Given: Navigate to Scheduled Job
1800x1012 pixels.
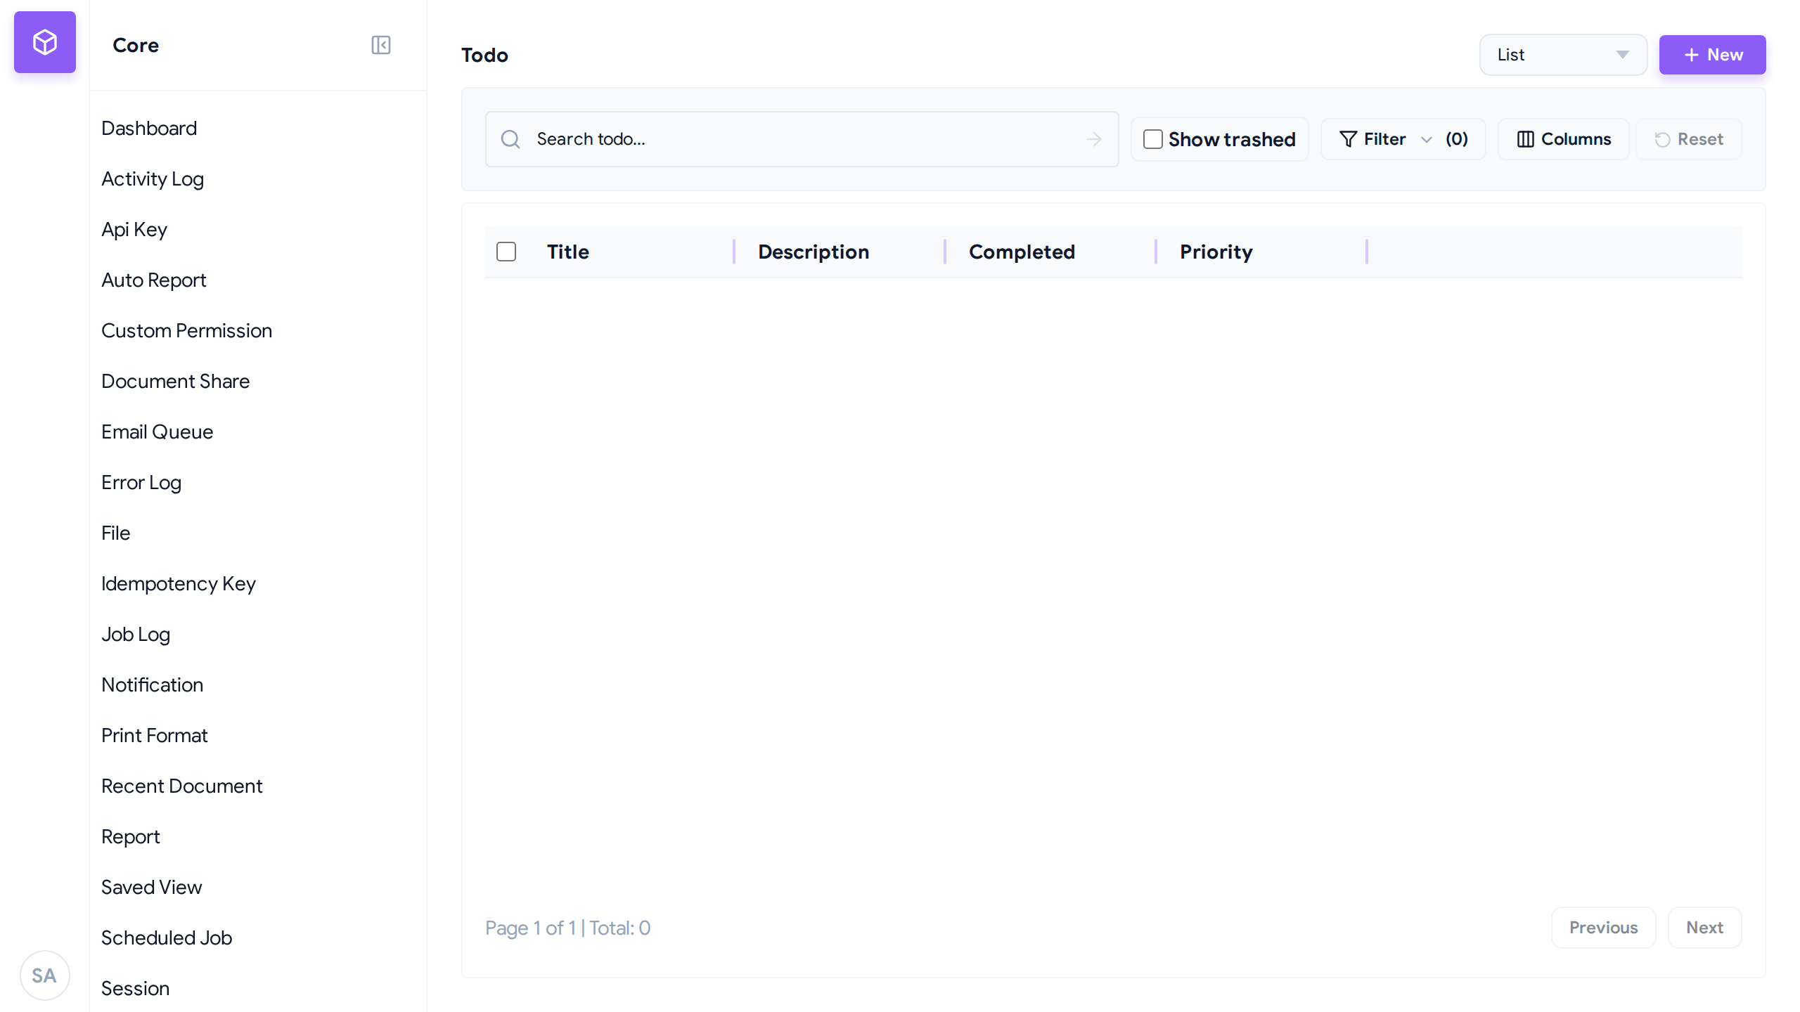Looking at the screenshot, I should point(167,938).
